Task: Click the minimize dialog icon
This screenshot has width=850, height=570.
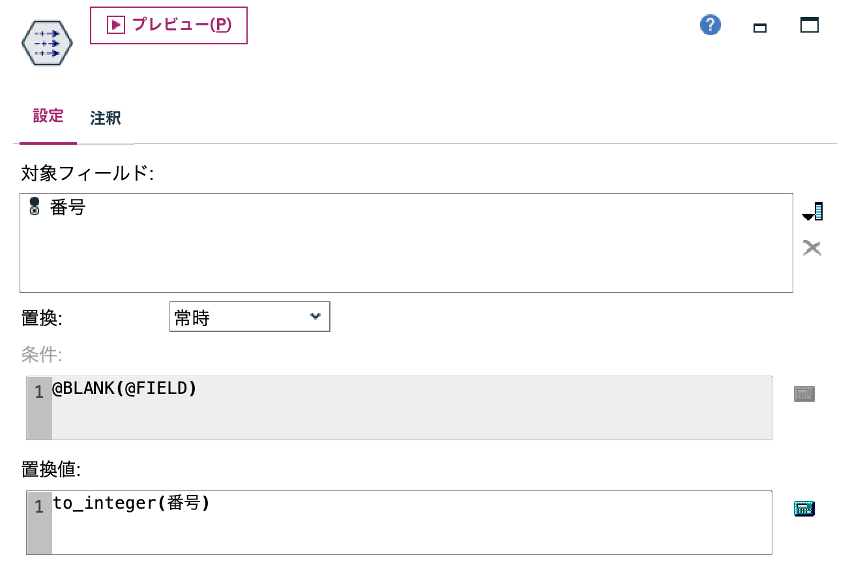Action: pos(759,28)
